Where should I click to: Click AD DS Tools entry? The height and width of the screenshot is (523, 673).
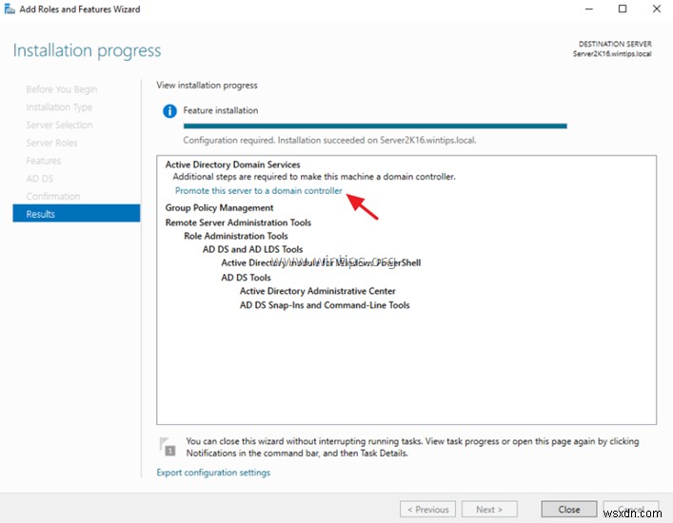click(x=246, y=278)
